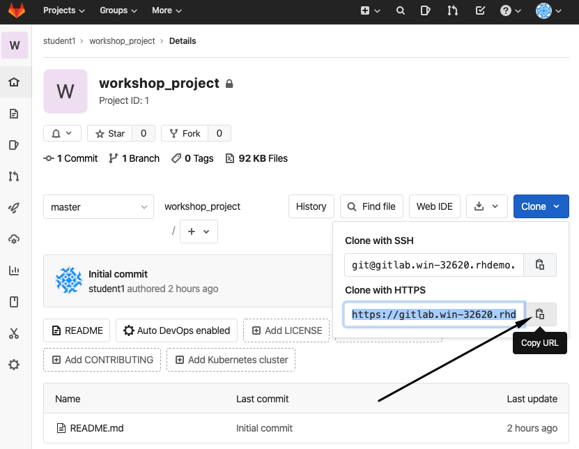The height and width of the screenshot is (449, 579).
Task: Open the notification bell dropdown
Action: click(62, 133)
